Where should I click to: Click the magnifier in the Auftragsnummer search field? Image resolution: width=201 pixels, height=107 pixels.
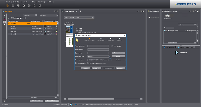click(93, 18)
